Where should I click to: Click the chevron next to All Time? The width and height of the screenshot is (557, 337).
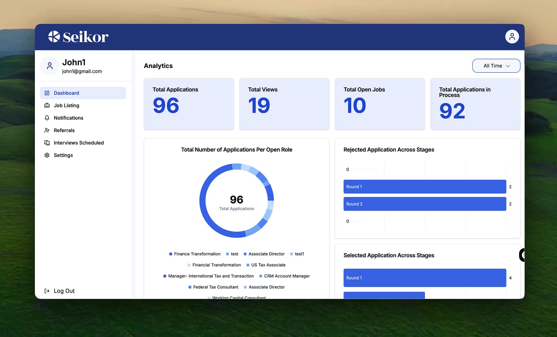point(508,66)
